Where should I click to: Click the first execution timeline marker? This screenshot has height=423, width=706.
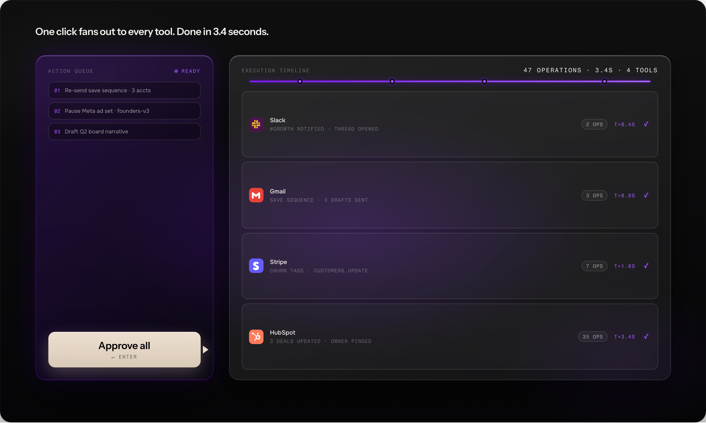(x=300, y=81)
